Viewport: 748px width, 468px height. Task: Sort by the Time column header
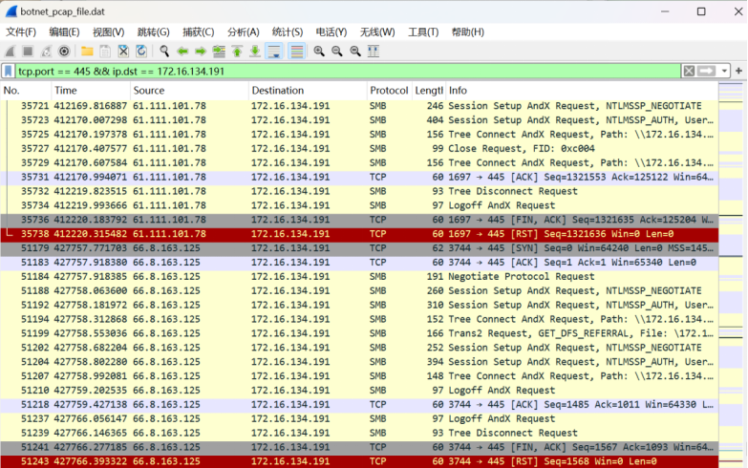coord(91,91)
